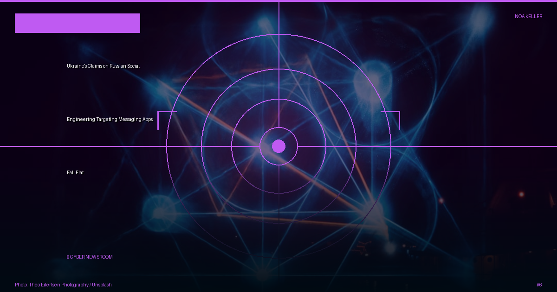Click the innermost ring around the center dot

coord(278,127)
